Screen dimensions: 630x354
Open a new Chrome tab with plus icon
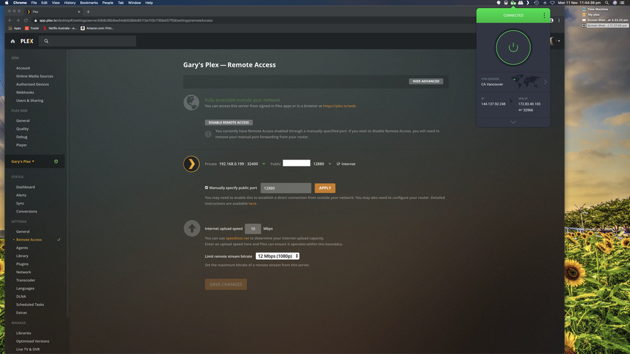(88, 11)
